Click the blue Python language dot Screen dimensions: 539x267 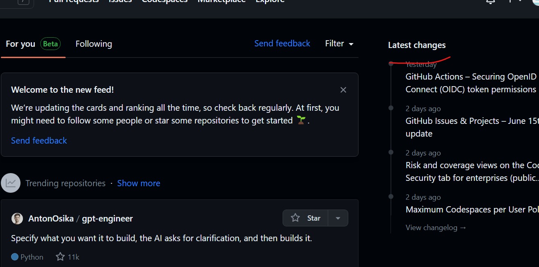(15, 257)
